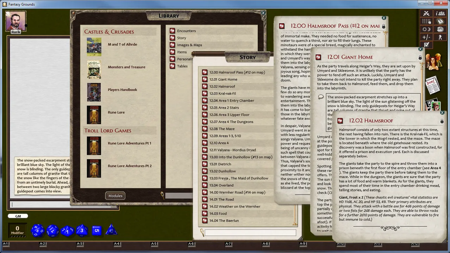Viewport: 450px width, 253px height.
Task: Open the color palette icon
Action: (440, 29)
